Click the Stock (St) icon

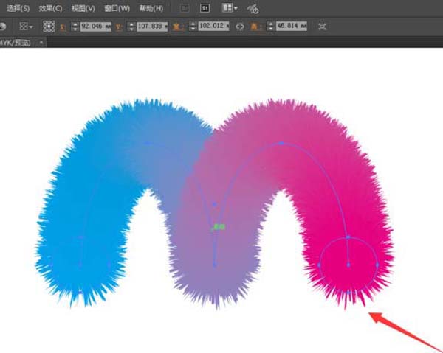click(205, 8)
